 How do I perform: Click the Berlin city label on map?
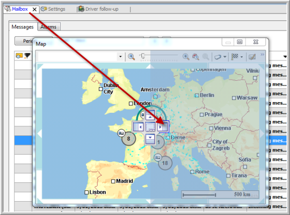point(207,95)
